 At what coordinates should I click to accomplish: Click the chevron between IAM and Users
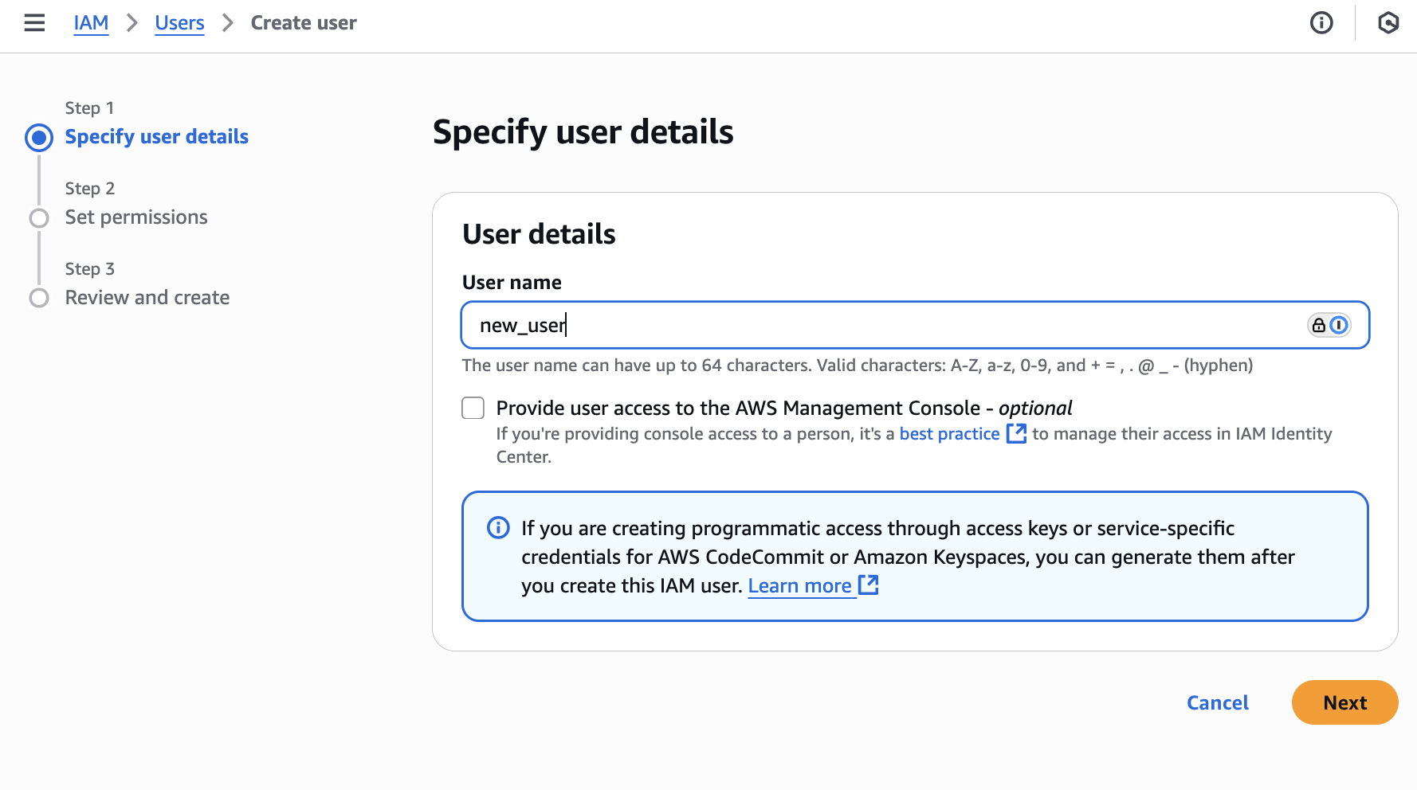[x=132, y=23]
